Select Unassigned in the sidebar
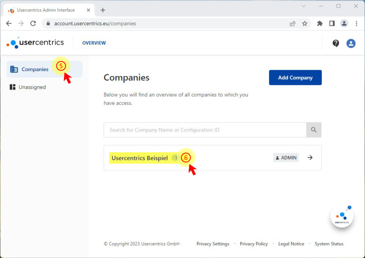 32,87
